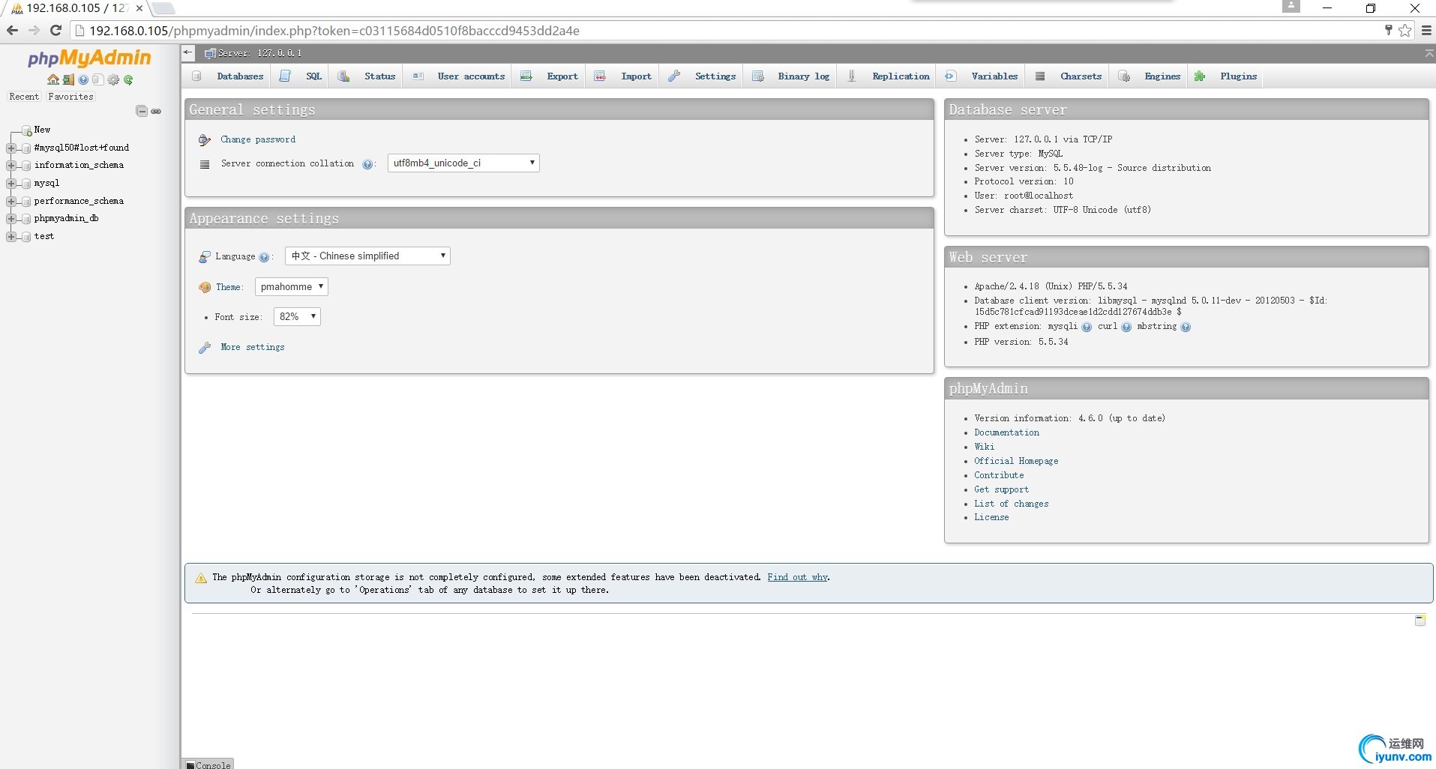Open the Font size dropdown
This screenshot has height=769, width=1436.
297,317
